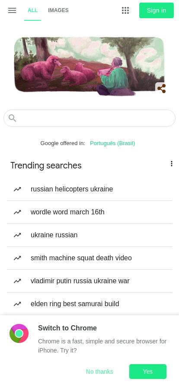The height and width of the screenshot is (388, 179).
Task: Click trend arrow beside russian helicopters ukraine
Action: point(17,189)
